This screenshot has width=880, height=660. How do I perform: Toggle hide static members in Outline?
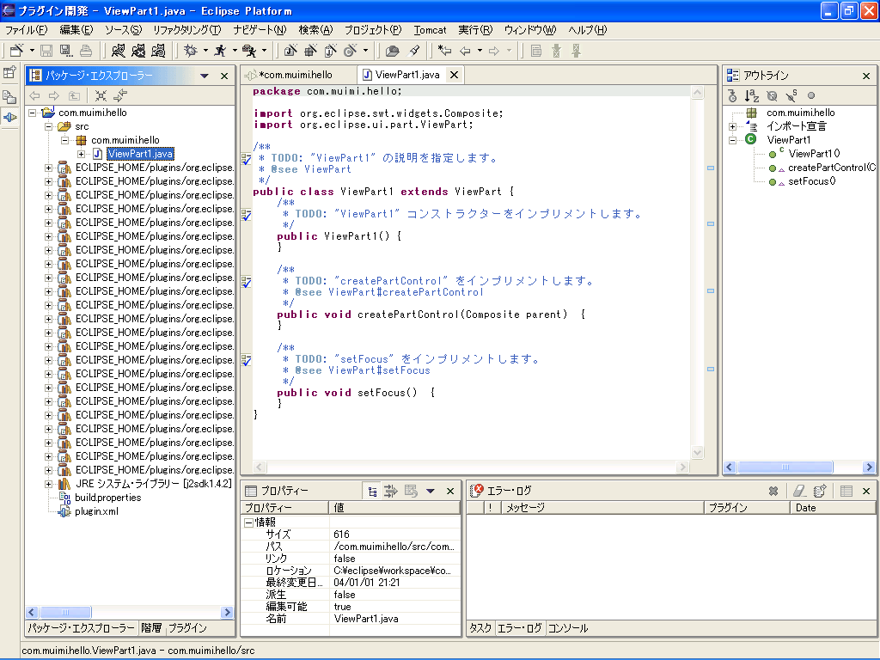[x=791, y=96]
